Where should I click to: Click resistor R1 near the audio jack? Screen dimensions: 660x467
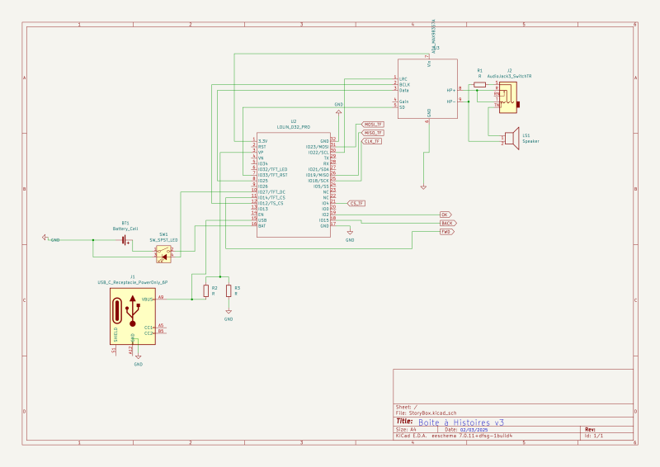(x=480, y=85)
